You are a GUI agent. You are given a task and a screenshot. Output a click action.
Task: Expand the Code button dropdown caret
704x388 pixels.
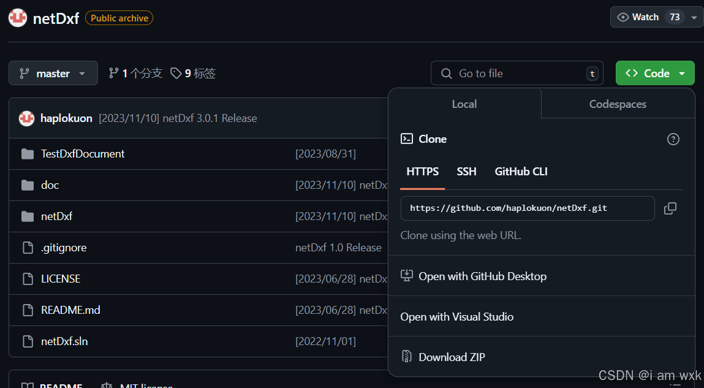click(682, 74)
